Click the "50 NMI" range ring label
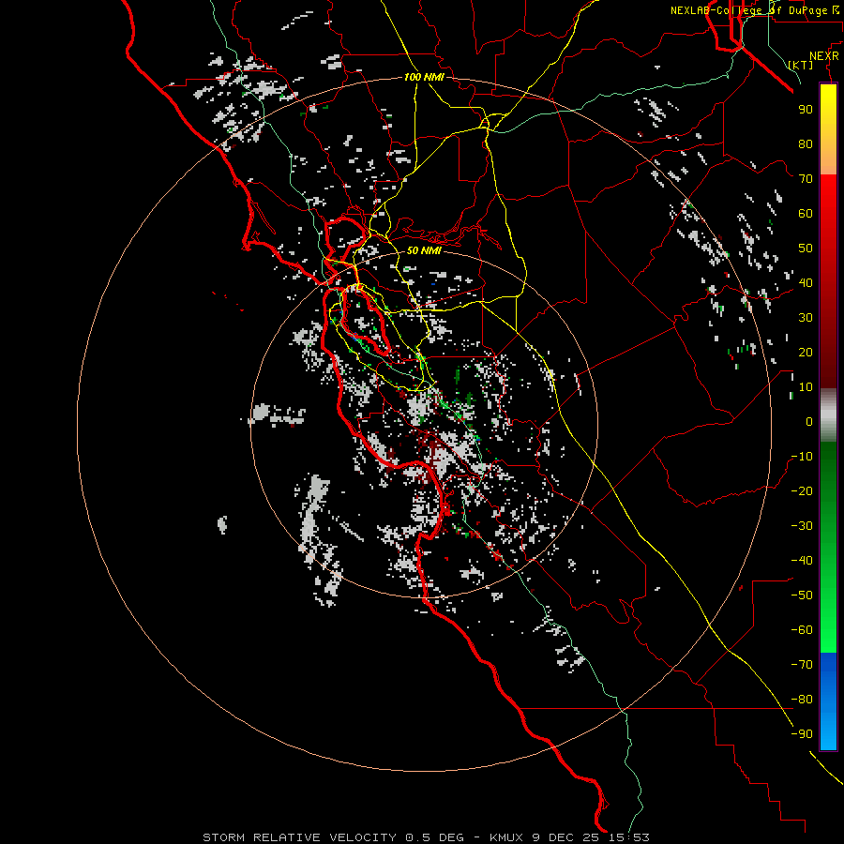 (x=424, y=250)
